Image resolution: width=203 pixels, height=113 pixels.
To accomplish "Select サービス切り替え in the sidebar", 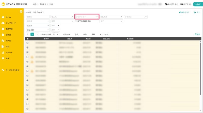I will pyautogui.click(x=12, y=70).
